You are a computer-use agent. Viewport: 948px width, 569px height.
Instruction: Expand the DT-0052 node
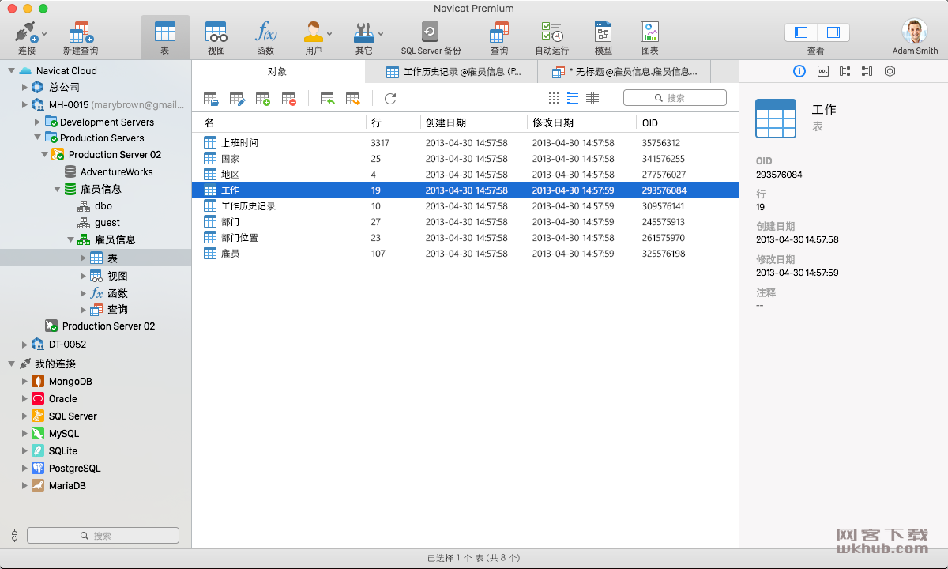[24, 344]
